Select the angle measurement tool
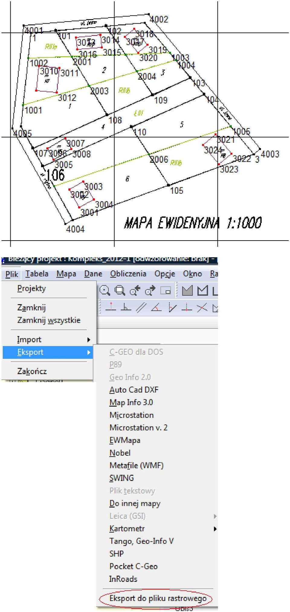 156,308
